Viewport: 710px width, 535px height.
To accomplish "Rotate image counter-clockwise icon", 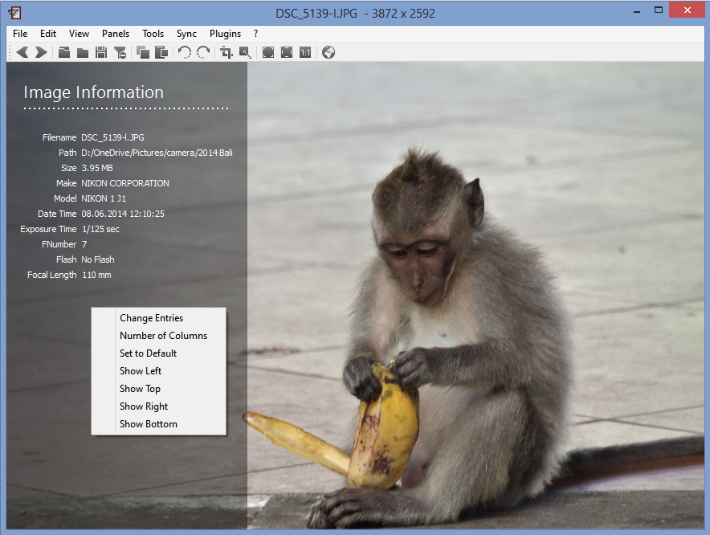I will click(x=184, y=52).
